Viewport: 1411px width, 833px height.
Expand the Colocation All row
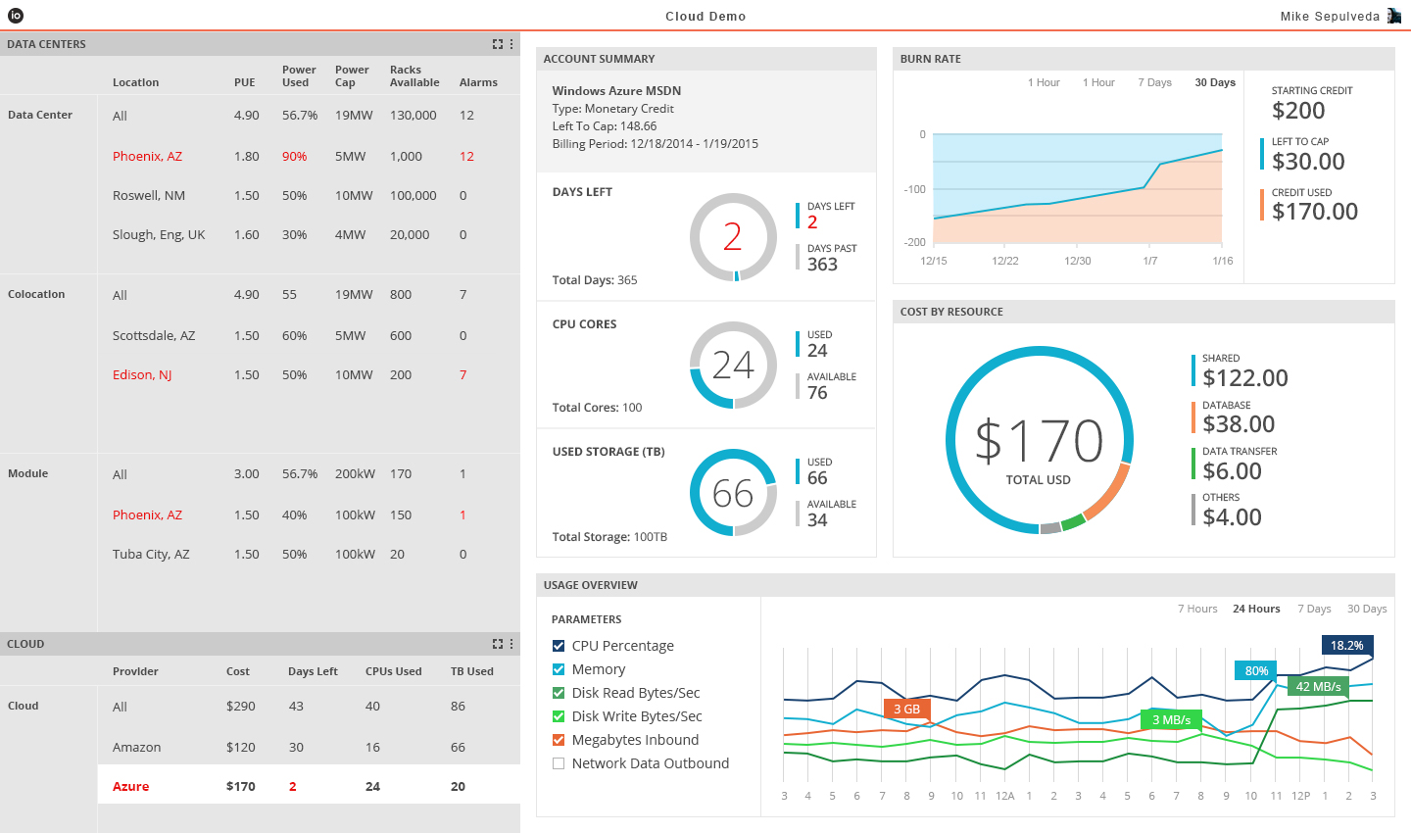[x=120, y=295]
